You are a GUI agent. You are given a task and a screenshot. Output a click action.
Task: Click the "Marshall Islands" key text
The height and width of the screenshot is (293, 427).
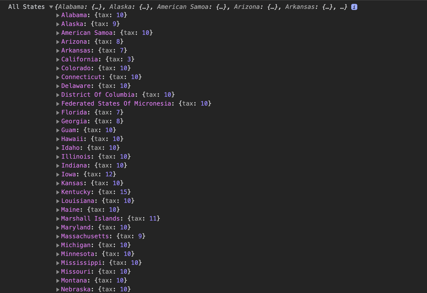pyautogui.click(x=90, y=218)
